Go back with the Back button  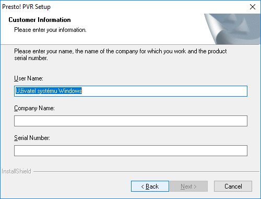click(x=150, y=186)
